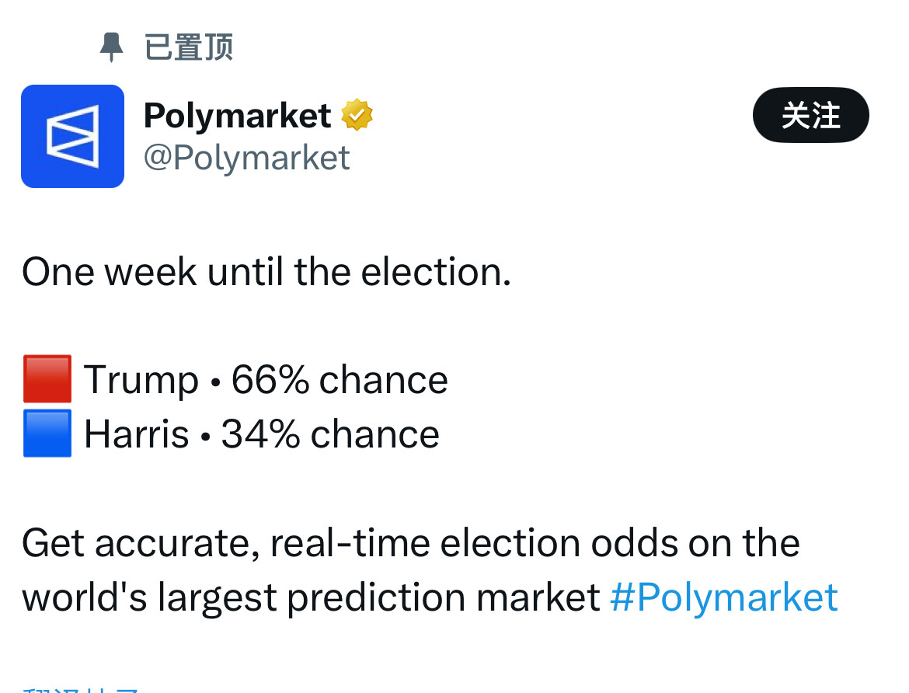Open the blue Polymarket profile avatar

point(72,137)
